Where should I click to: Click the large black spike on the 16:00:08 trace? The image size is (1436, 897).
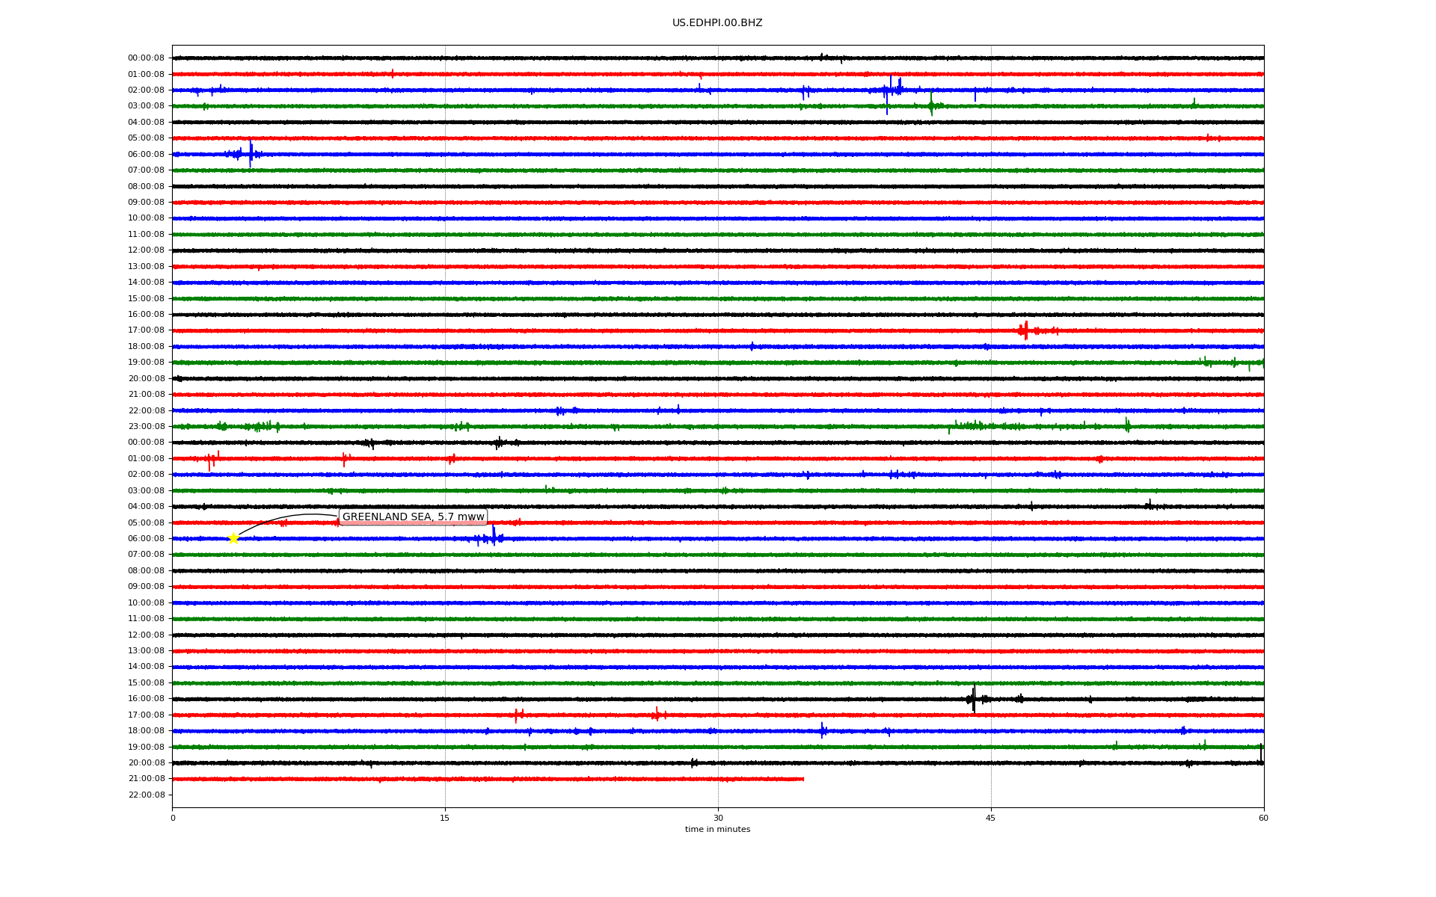pyautogui.click(x=973, y=699)
